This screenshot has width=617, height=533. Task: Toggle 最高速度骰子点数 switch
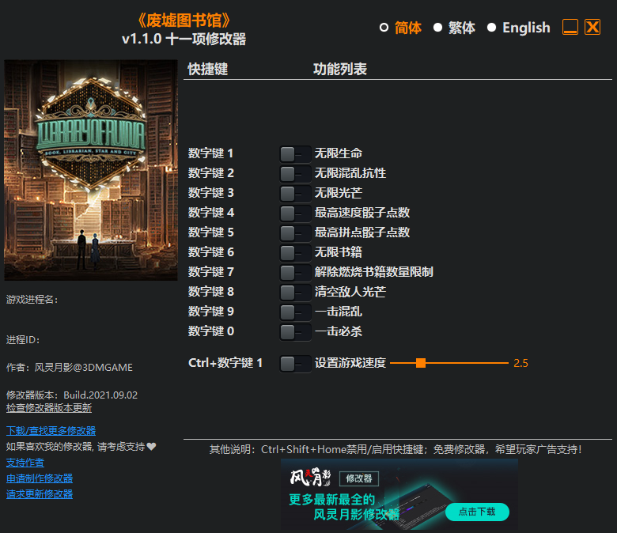tap(295, 214)
